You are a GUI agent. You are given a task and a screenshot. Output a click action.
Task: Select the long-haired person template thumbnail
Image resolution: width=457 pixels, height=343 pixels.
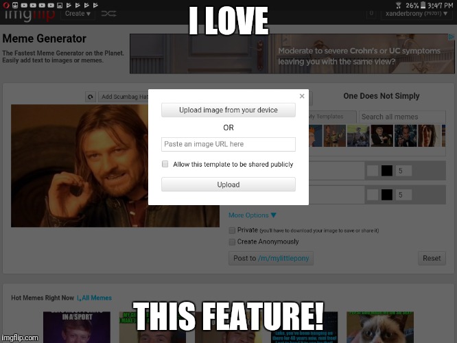pos(429,136)
